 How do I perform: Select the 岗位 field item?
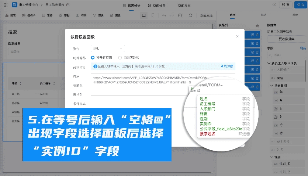click(287, 78)
